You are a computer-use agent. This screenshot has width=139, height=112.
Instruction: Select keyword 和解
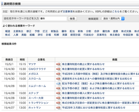pos(56,35)
